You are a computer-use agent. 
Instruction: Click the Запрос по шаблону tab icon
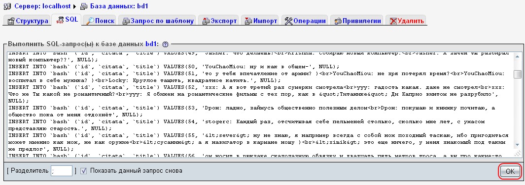coord(126,21)
